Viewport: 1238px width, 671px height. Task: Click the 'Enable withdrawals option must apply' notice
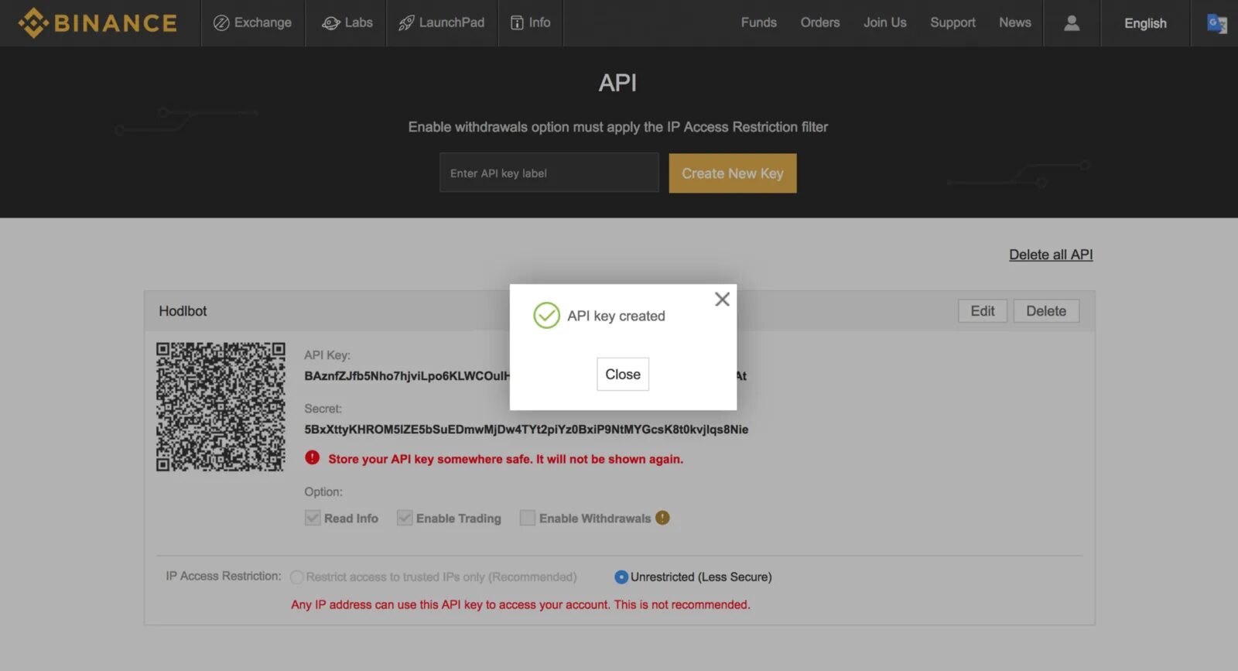click(x=618, y=127)
